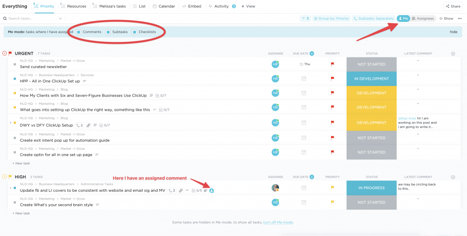Focus the Search tasks field

point(31,18)
